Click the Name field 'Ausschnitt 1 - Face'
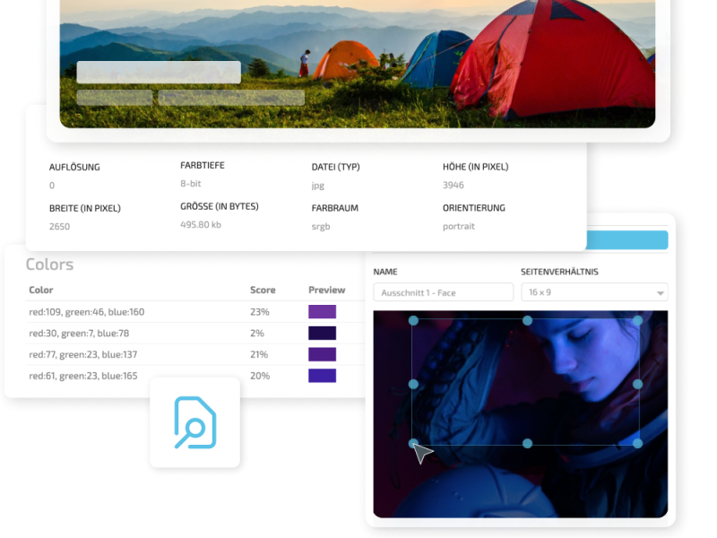 point(443,292)
